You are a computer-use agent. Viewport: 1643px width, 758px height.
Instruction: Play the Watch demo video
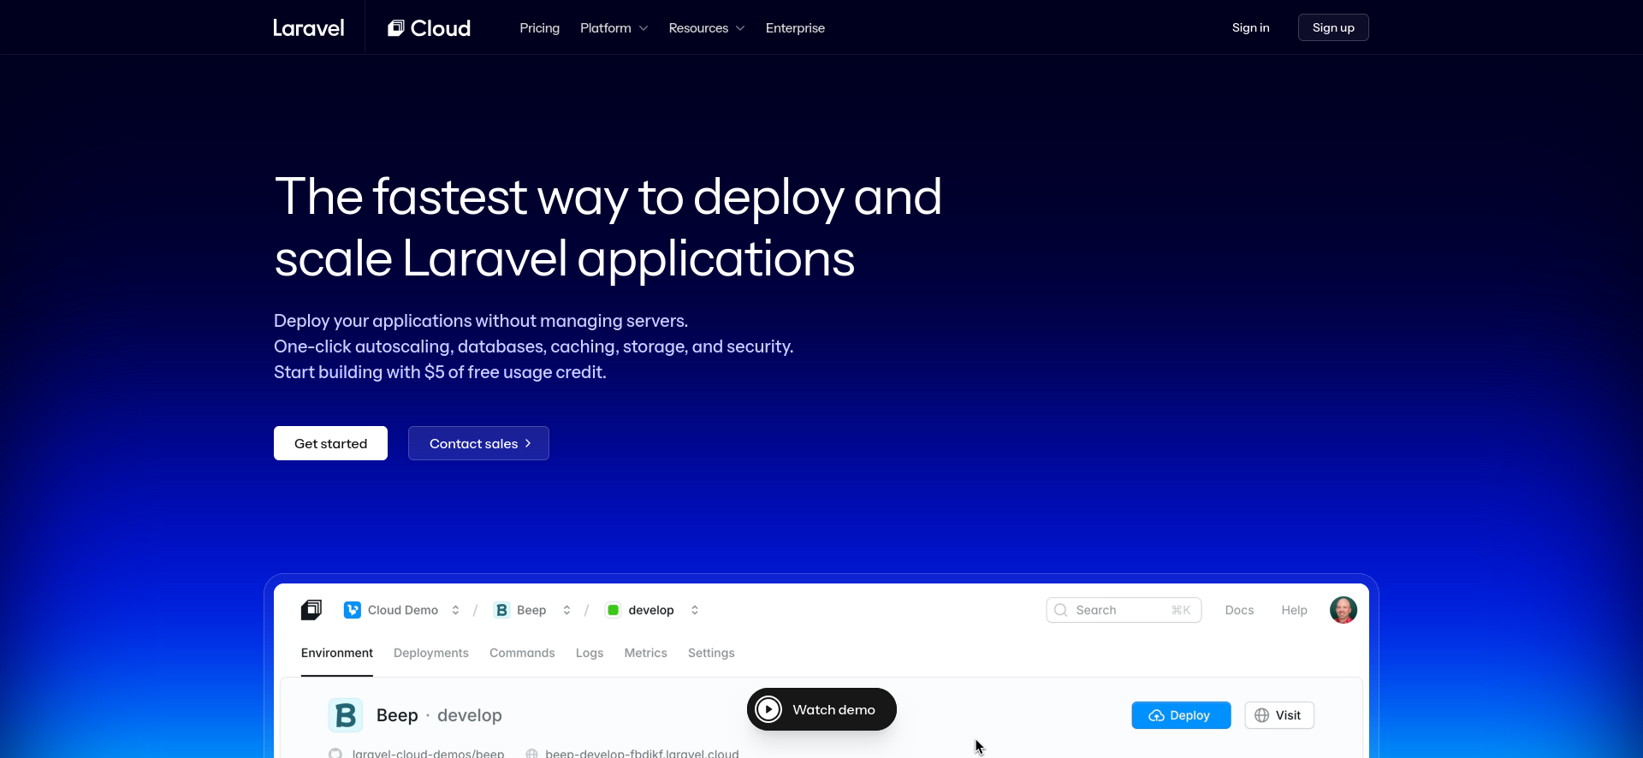click(821, 709)
